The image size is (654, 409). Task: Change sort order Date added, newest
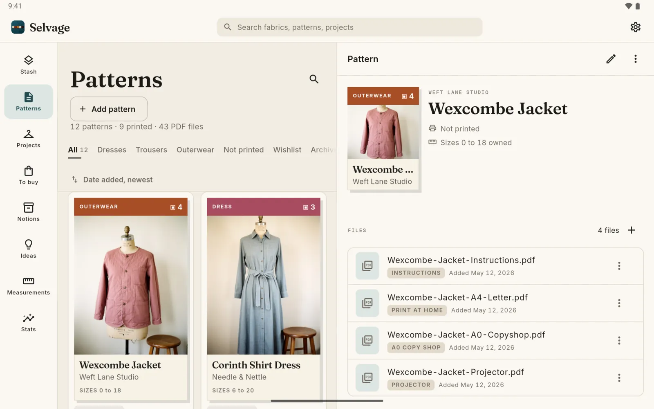coord(112,180)
